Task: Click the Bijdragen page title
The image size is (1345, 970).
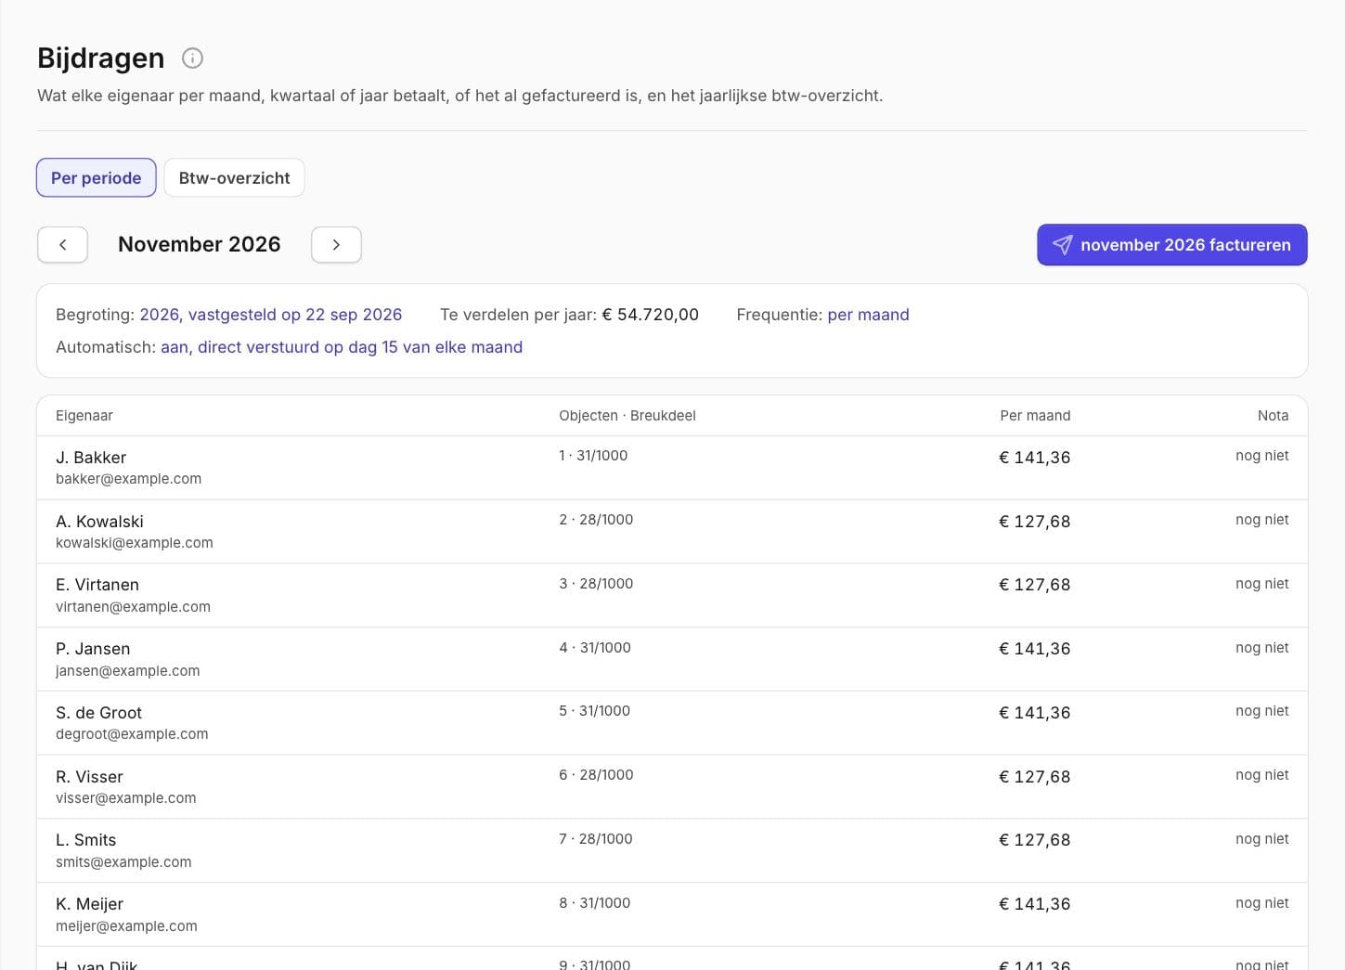Action: click(x=101, y=58)
